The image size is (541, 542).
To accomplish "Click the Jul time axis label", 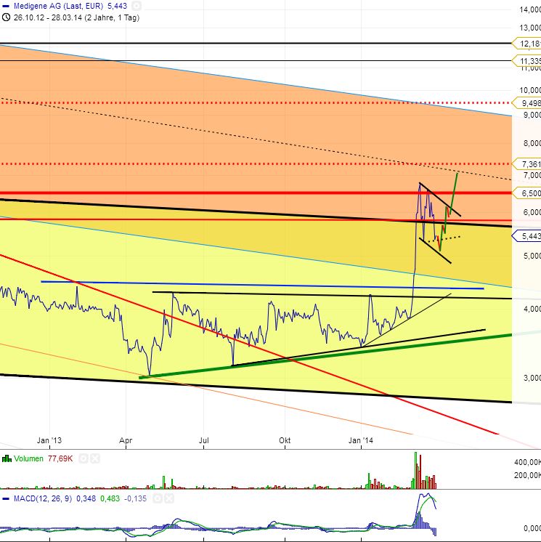I will (204, 440).
